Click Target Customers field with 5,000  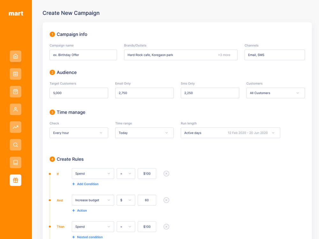pos(79,93)
